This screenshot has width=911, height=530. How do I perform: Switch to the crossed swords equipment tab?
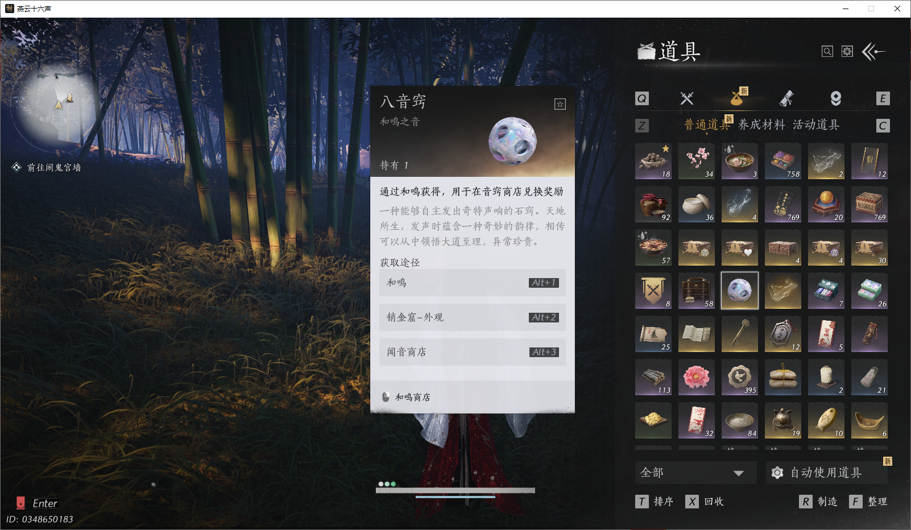tap(687, 98)
